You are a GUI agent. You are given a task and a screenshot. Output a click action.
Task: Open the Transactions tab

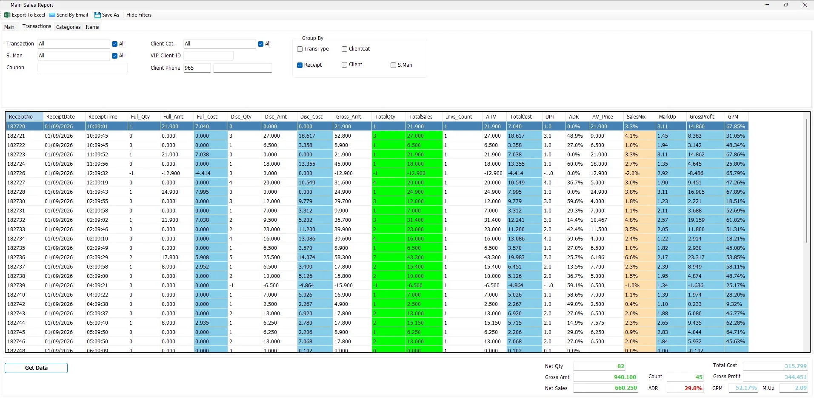(x=37, y=26)
